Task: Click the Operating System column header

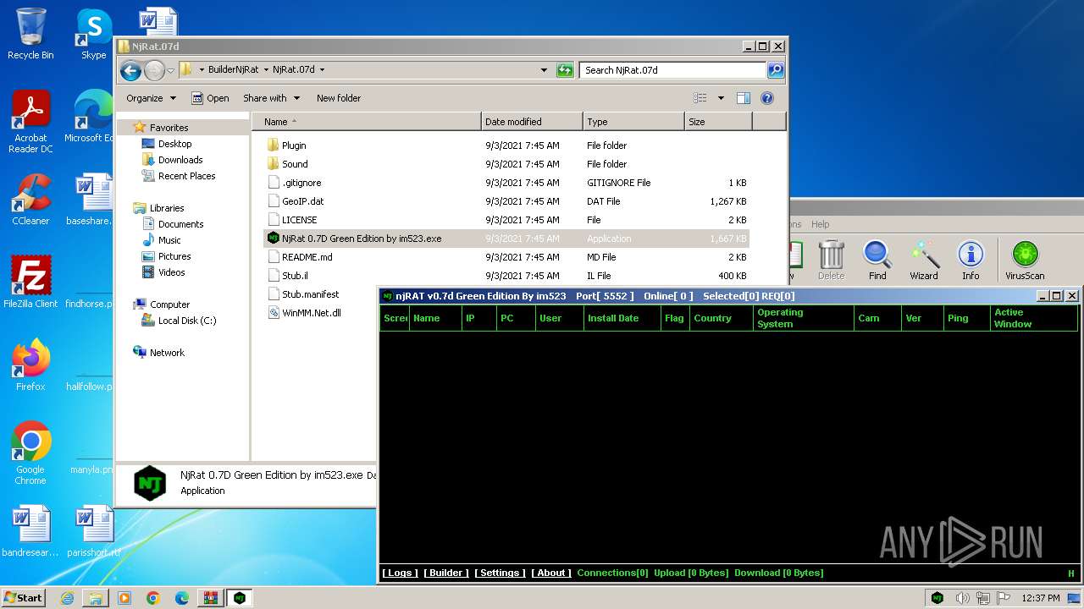Action: tap(803, 318)
